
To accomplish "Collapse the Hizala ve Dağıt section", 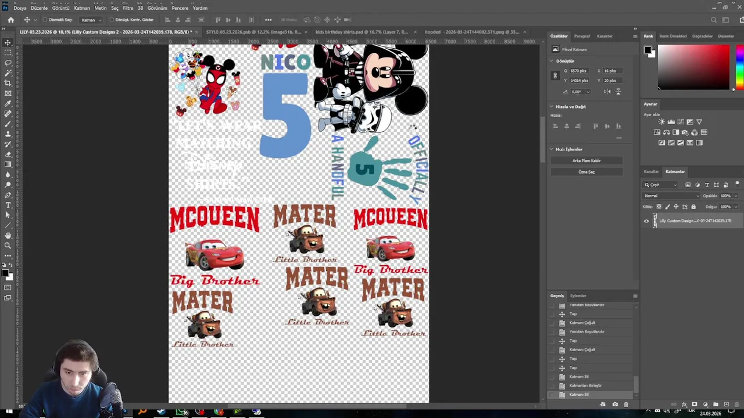I will click(x=552, y=107).
